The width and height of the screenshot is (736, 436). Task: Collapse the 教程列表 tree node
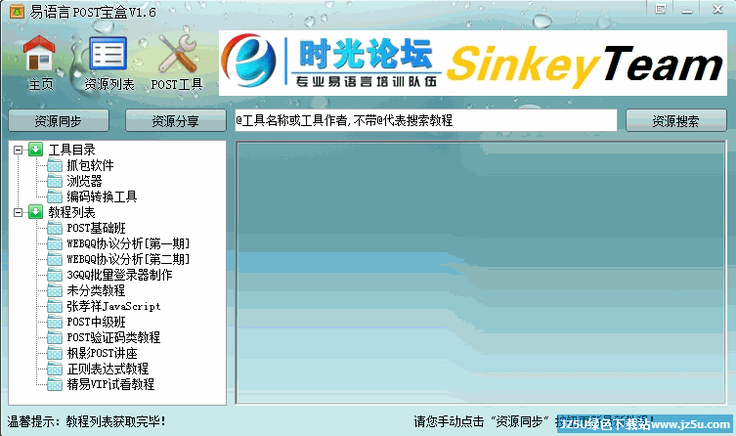click(18, 212)
